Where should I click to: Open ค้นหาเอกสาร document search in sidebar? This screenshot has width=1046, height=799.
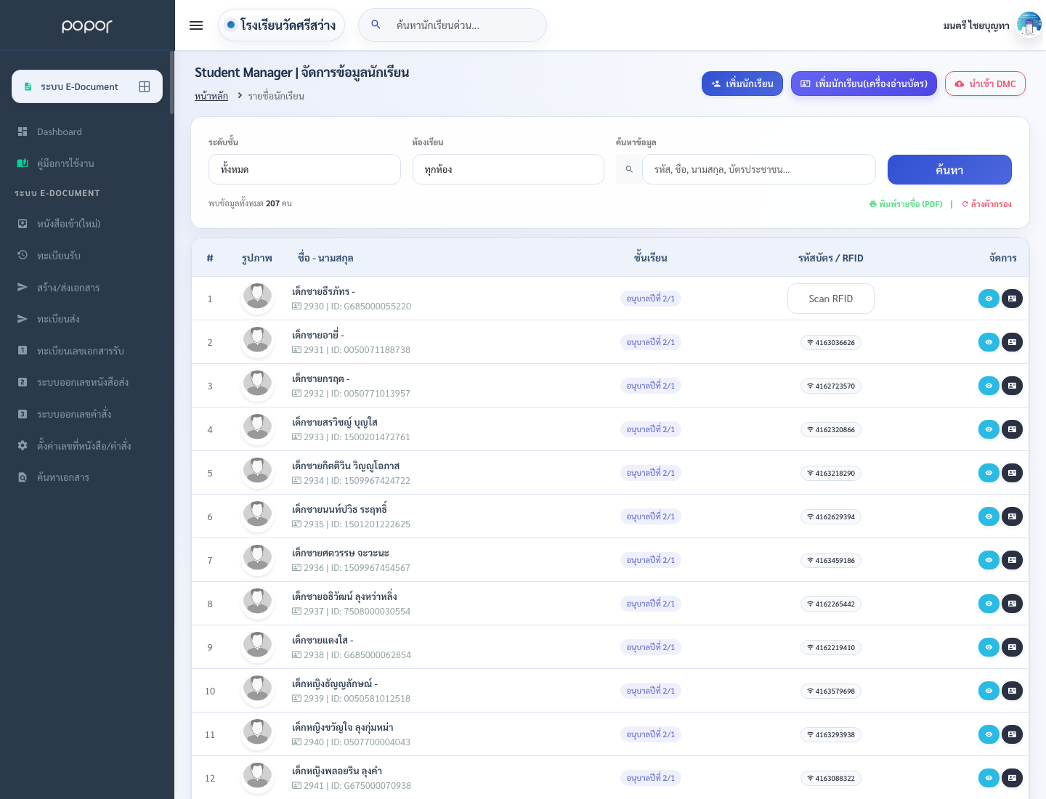(x=63, y=477)
